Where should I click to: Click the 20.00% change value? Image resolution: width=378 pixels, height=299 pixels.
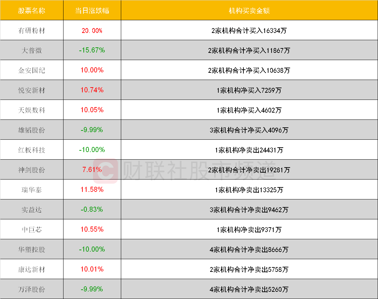[x=92, y=31]
